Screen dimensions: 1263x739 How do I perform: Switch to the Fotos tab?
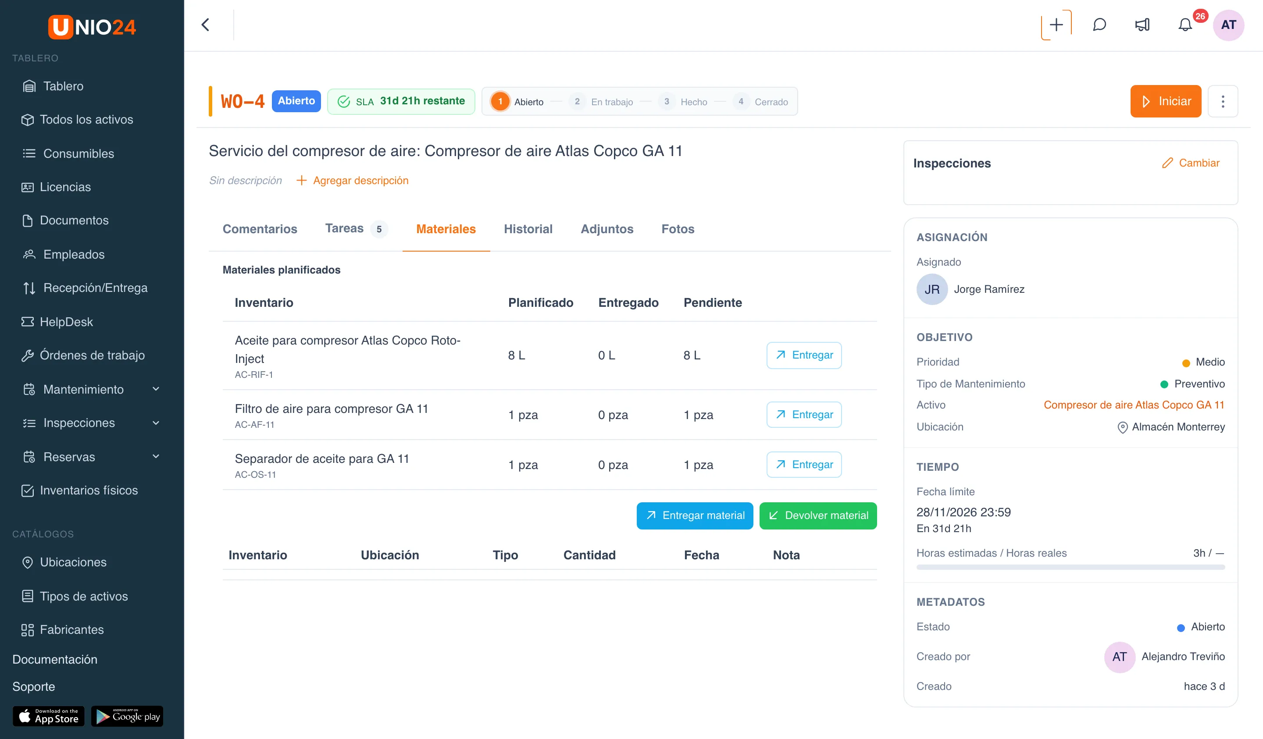point(678,229)
